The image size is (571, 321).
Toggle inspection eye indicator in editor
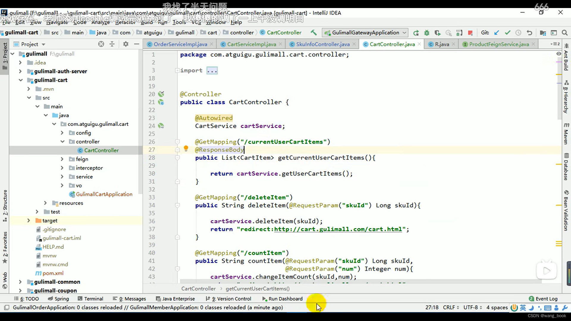(559, 54)
